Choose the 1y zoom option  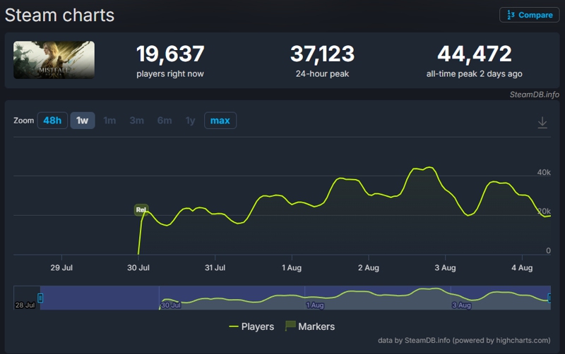190,121
